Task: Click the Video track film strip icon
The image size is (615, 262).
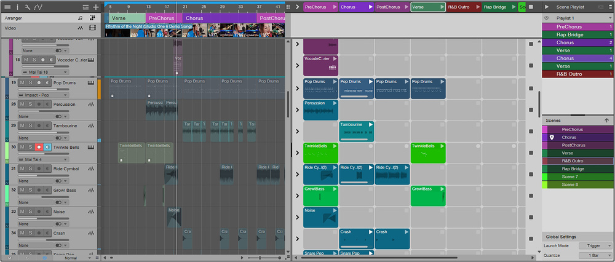Action: coord(92,28)
